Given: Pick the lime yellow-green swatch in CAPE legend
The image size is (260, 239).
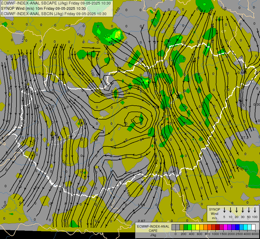Looking at the screenshot, I should pyautogui.click(x=194, y=227).
